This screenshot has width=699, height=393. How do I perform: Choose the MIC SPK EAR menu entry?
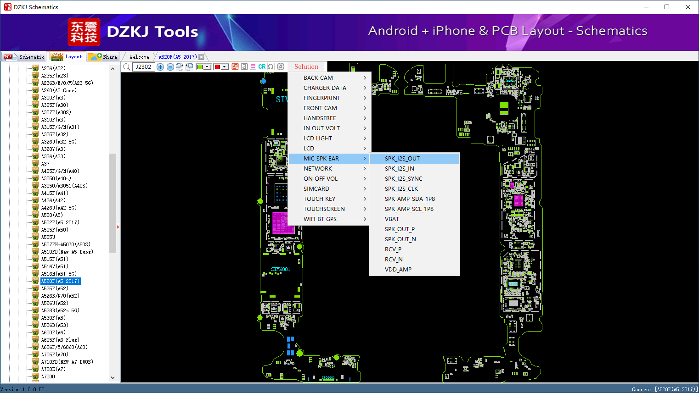tap(330, 159)
